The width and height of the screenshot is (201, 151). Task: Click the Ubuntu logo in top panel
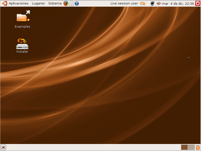(5, 3)
